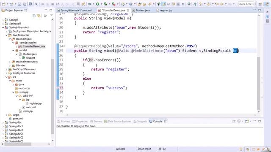Expand the target folder
The image size is (271, 152).
coord(7,115)
